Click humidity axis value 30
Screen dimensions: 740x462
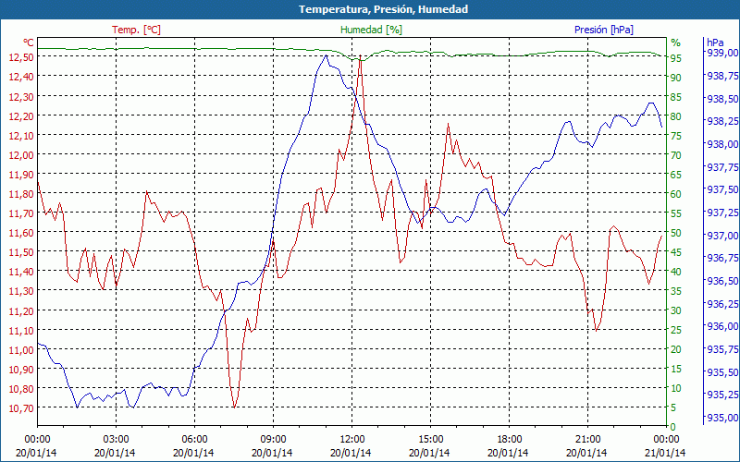676,310
